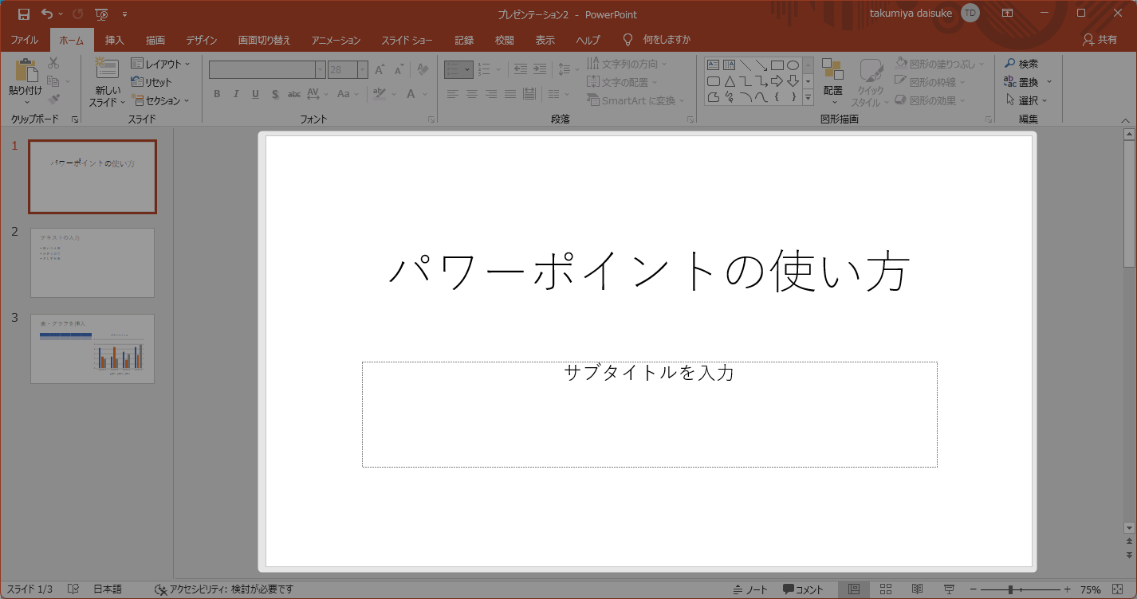This screenshot has height=599, width=1137.
Task: Toggle Bold formatting
Action: (217, 94)
